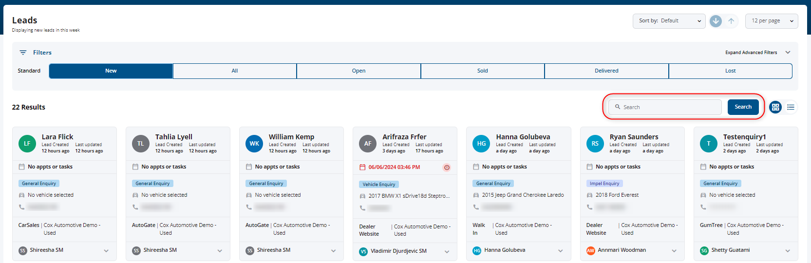Click GumTree source on Testenquiry1 card
Viewport: 811px width, 263px height.
(x=711, y=225)
